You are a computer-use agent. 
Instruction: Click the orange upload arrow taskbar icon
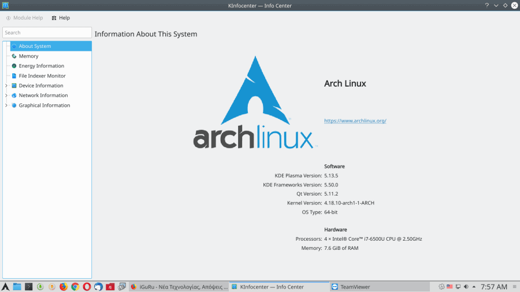point(52,287)
